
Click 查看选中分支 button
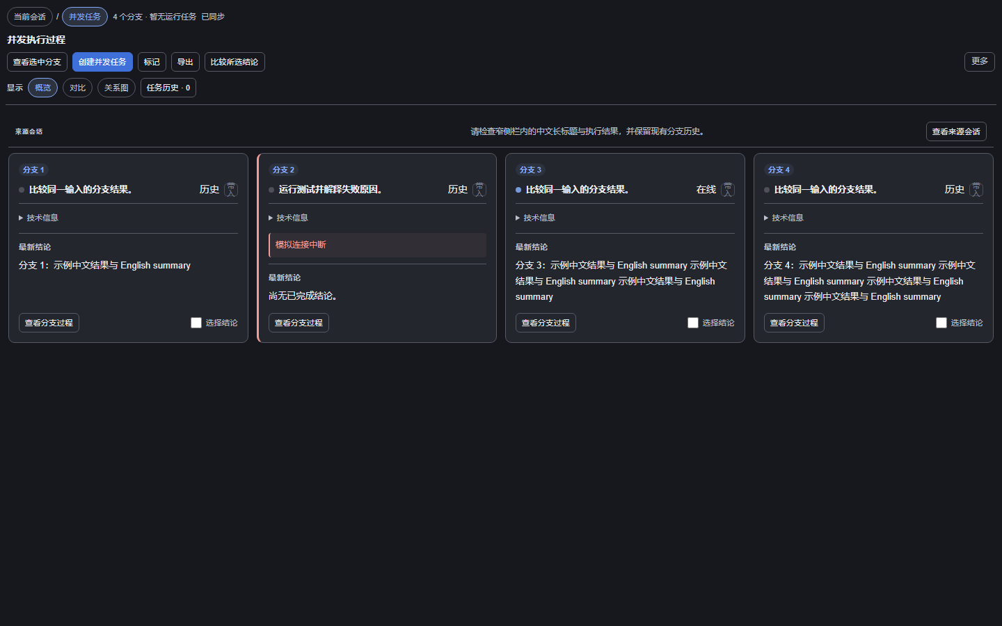pyautogui.click(x=37, y=62)
